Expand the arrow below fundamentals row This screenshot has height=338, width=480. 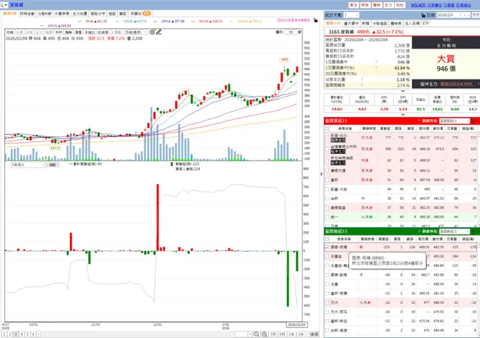pyautogui.click(x=403, y=115)
